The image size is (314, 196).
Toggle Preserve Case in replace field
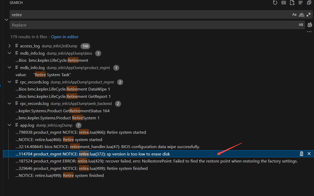click(x=301, y=25)
